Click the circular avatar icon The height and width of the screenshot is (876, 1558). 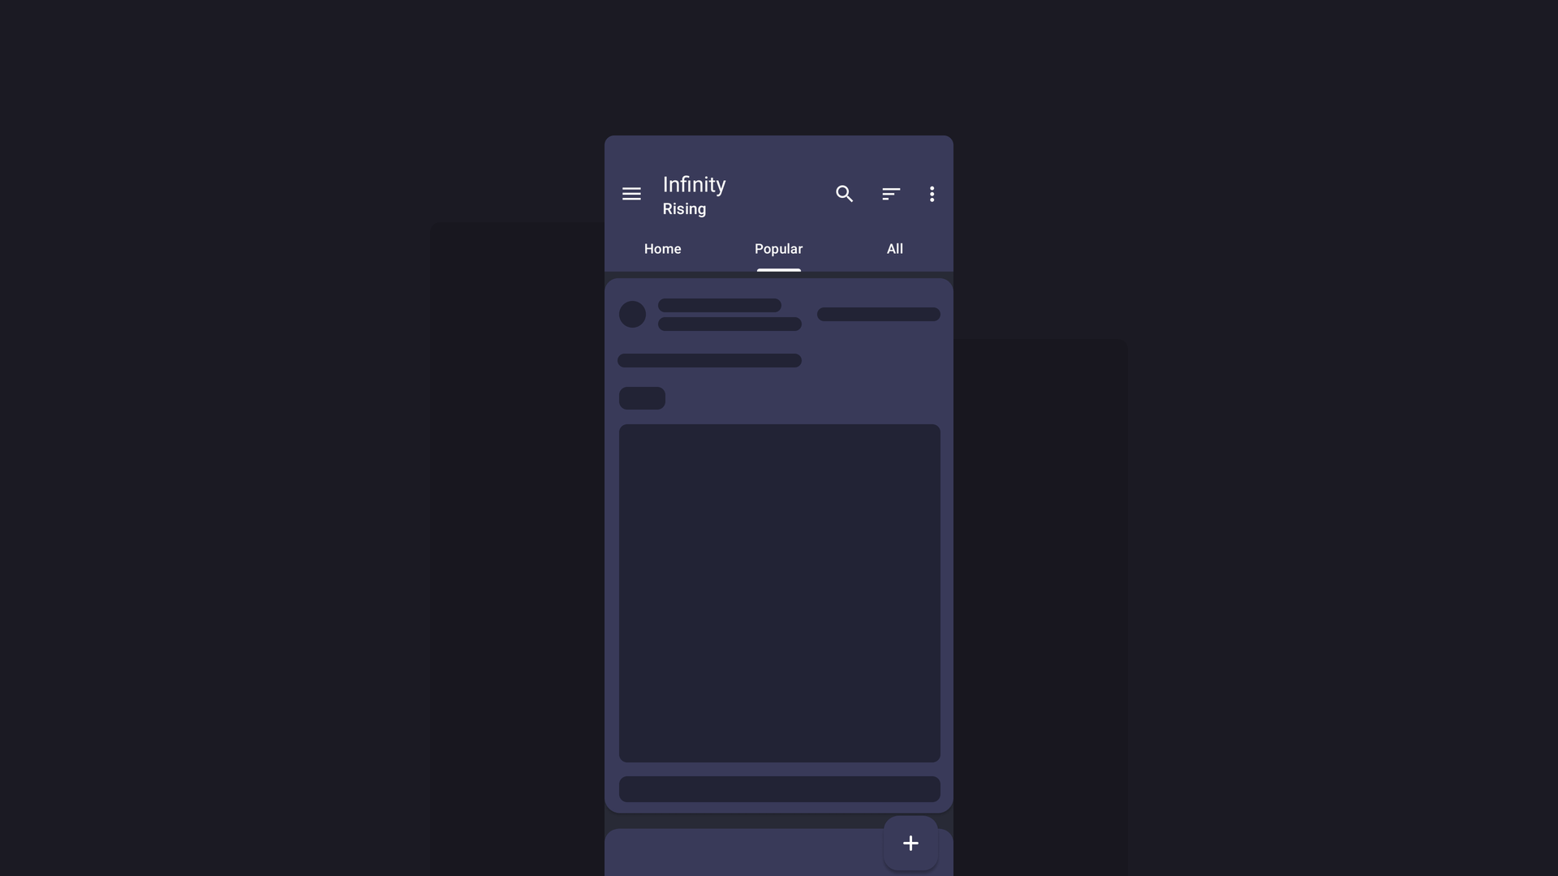click(x=632, y=313)
